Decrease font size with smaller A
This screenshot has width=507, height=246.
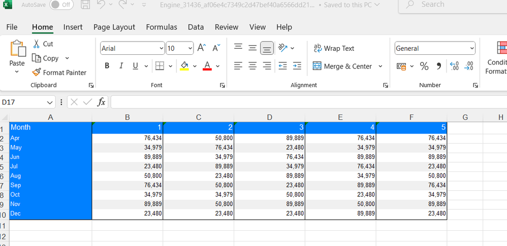pyautogui.click(x=216, y=48)
